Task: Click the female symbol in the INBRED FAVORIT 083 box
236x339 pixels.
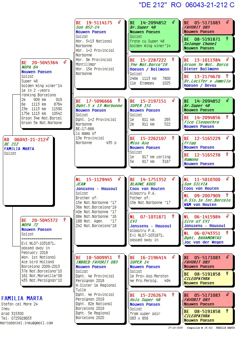Action: coord(119,257)
